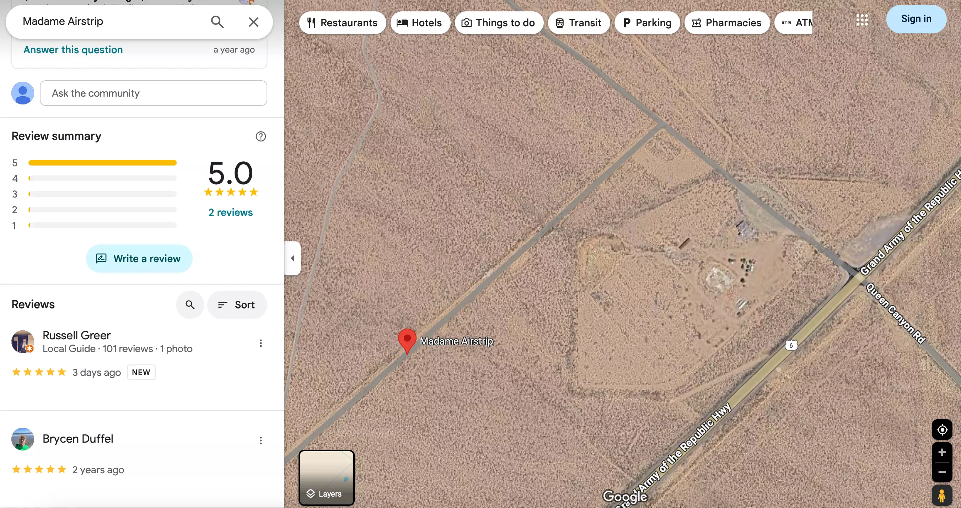Zoom out with the minus button

coord(942,472)
